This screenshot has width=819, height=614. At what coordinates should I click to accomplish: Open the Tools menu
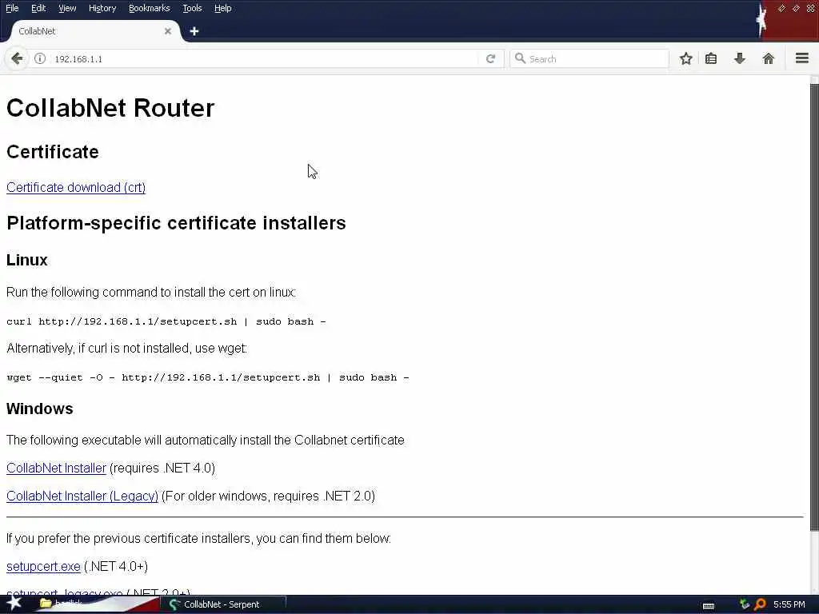tap(192, 8)
